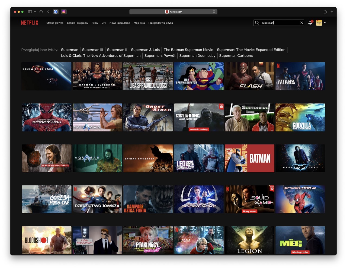Screen dimensions: 347x269
Task: Expand the profile menu arrow
Action: coord(325,23)
